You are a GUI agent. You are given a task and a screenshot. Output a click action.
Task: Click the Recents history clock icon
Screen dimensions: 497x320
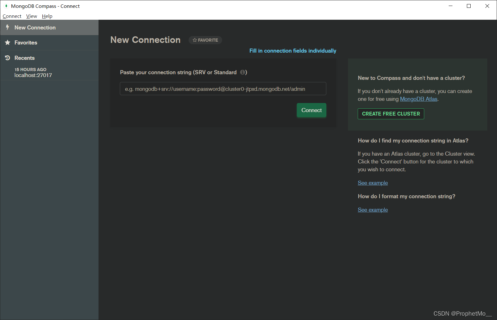point(8,58)
